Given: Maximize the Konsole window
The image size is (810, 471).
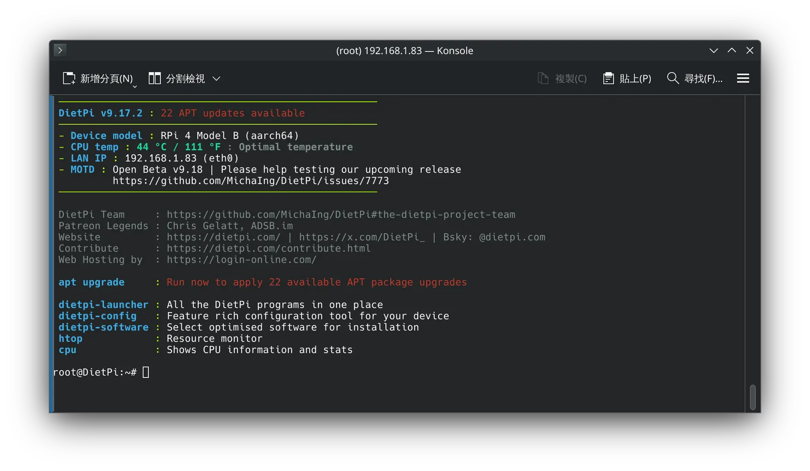Looking at the screenshot, I should [x=732, y=51].
